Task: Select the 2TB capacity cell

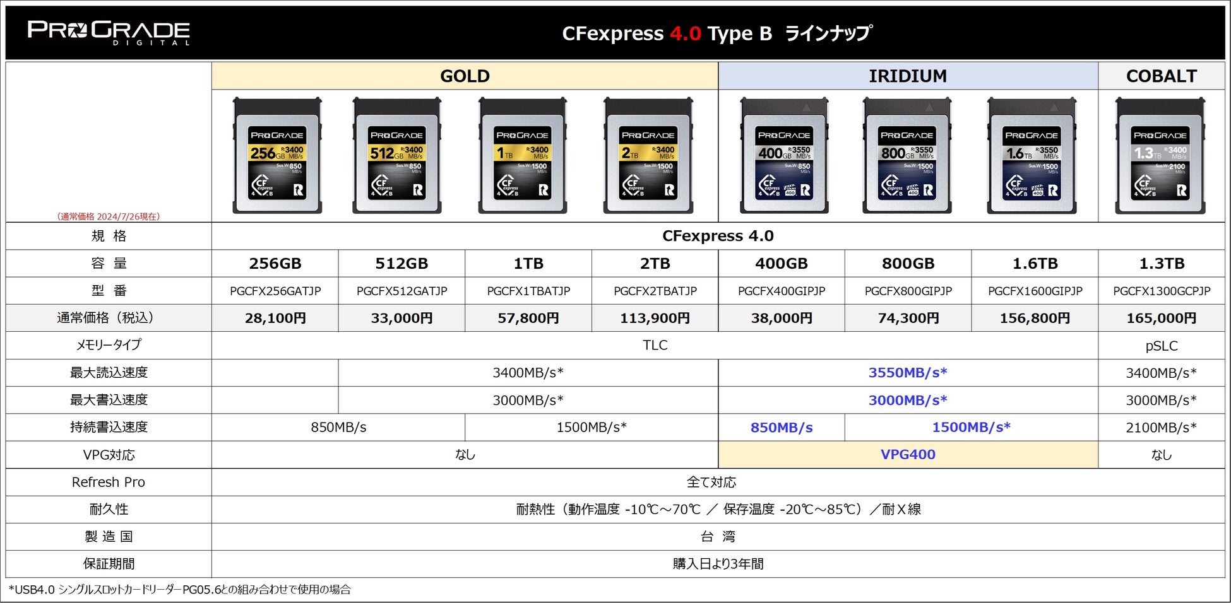Action: pos(655,263)
